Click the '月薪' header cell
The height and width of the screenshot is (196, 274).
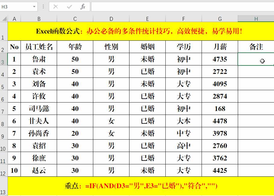220,47
